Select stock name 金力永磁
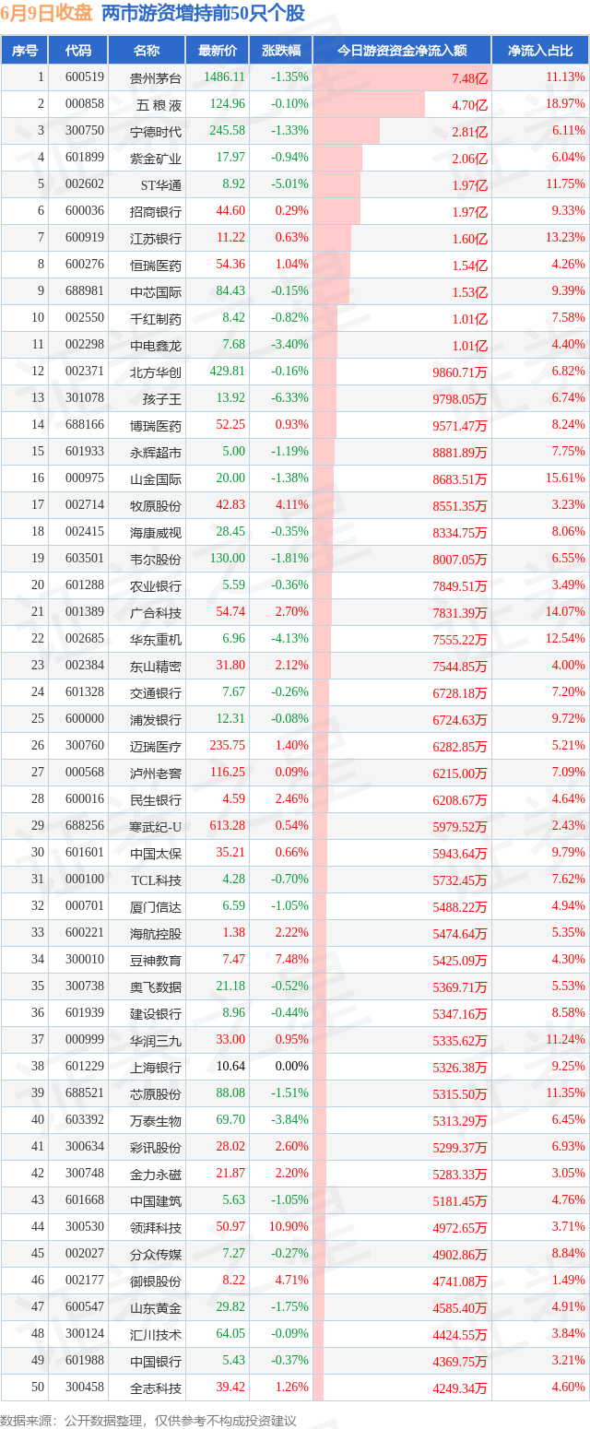Screen dimensions: 590x1429 coord(156,1175)
